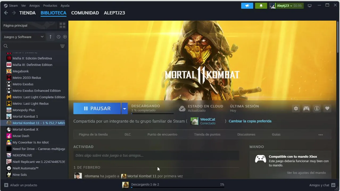The image size is (340, 191).
Task: Show the collections grid view
Action: 63,25
